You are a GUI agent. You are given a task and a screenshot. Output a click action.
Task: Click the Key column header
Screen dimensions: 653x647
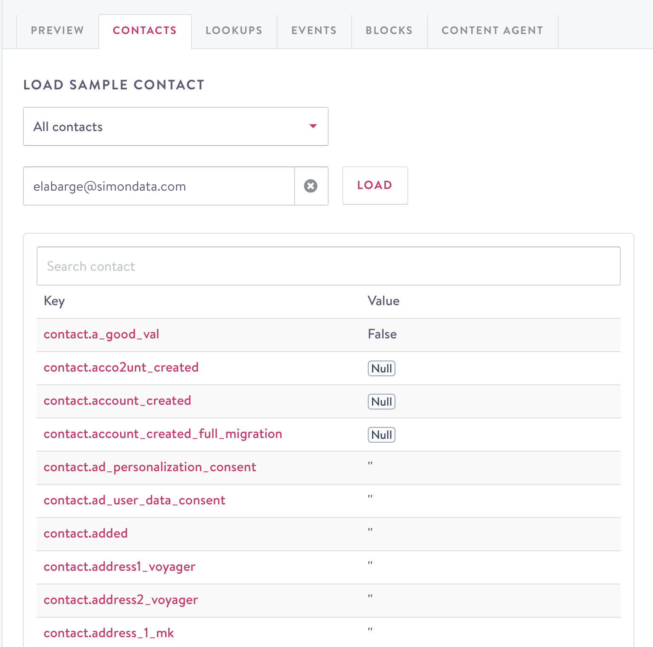pos(54,301)
